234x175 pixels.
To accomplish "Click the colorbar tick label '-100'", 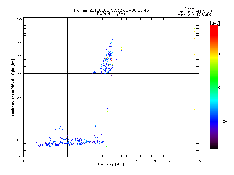I will (223, 122).
